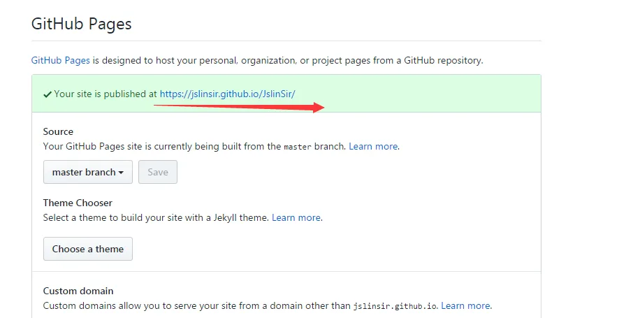The image size is (633, 318).
Task: Open the master branch source dropdown
Action: point(88,172)
